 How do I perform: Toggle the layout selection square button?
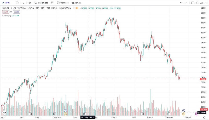point(193,3)
